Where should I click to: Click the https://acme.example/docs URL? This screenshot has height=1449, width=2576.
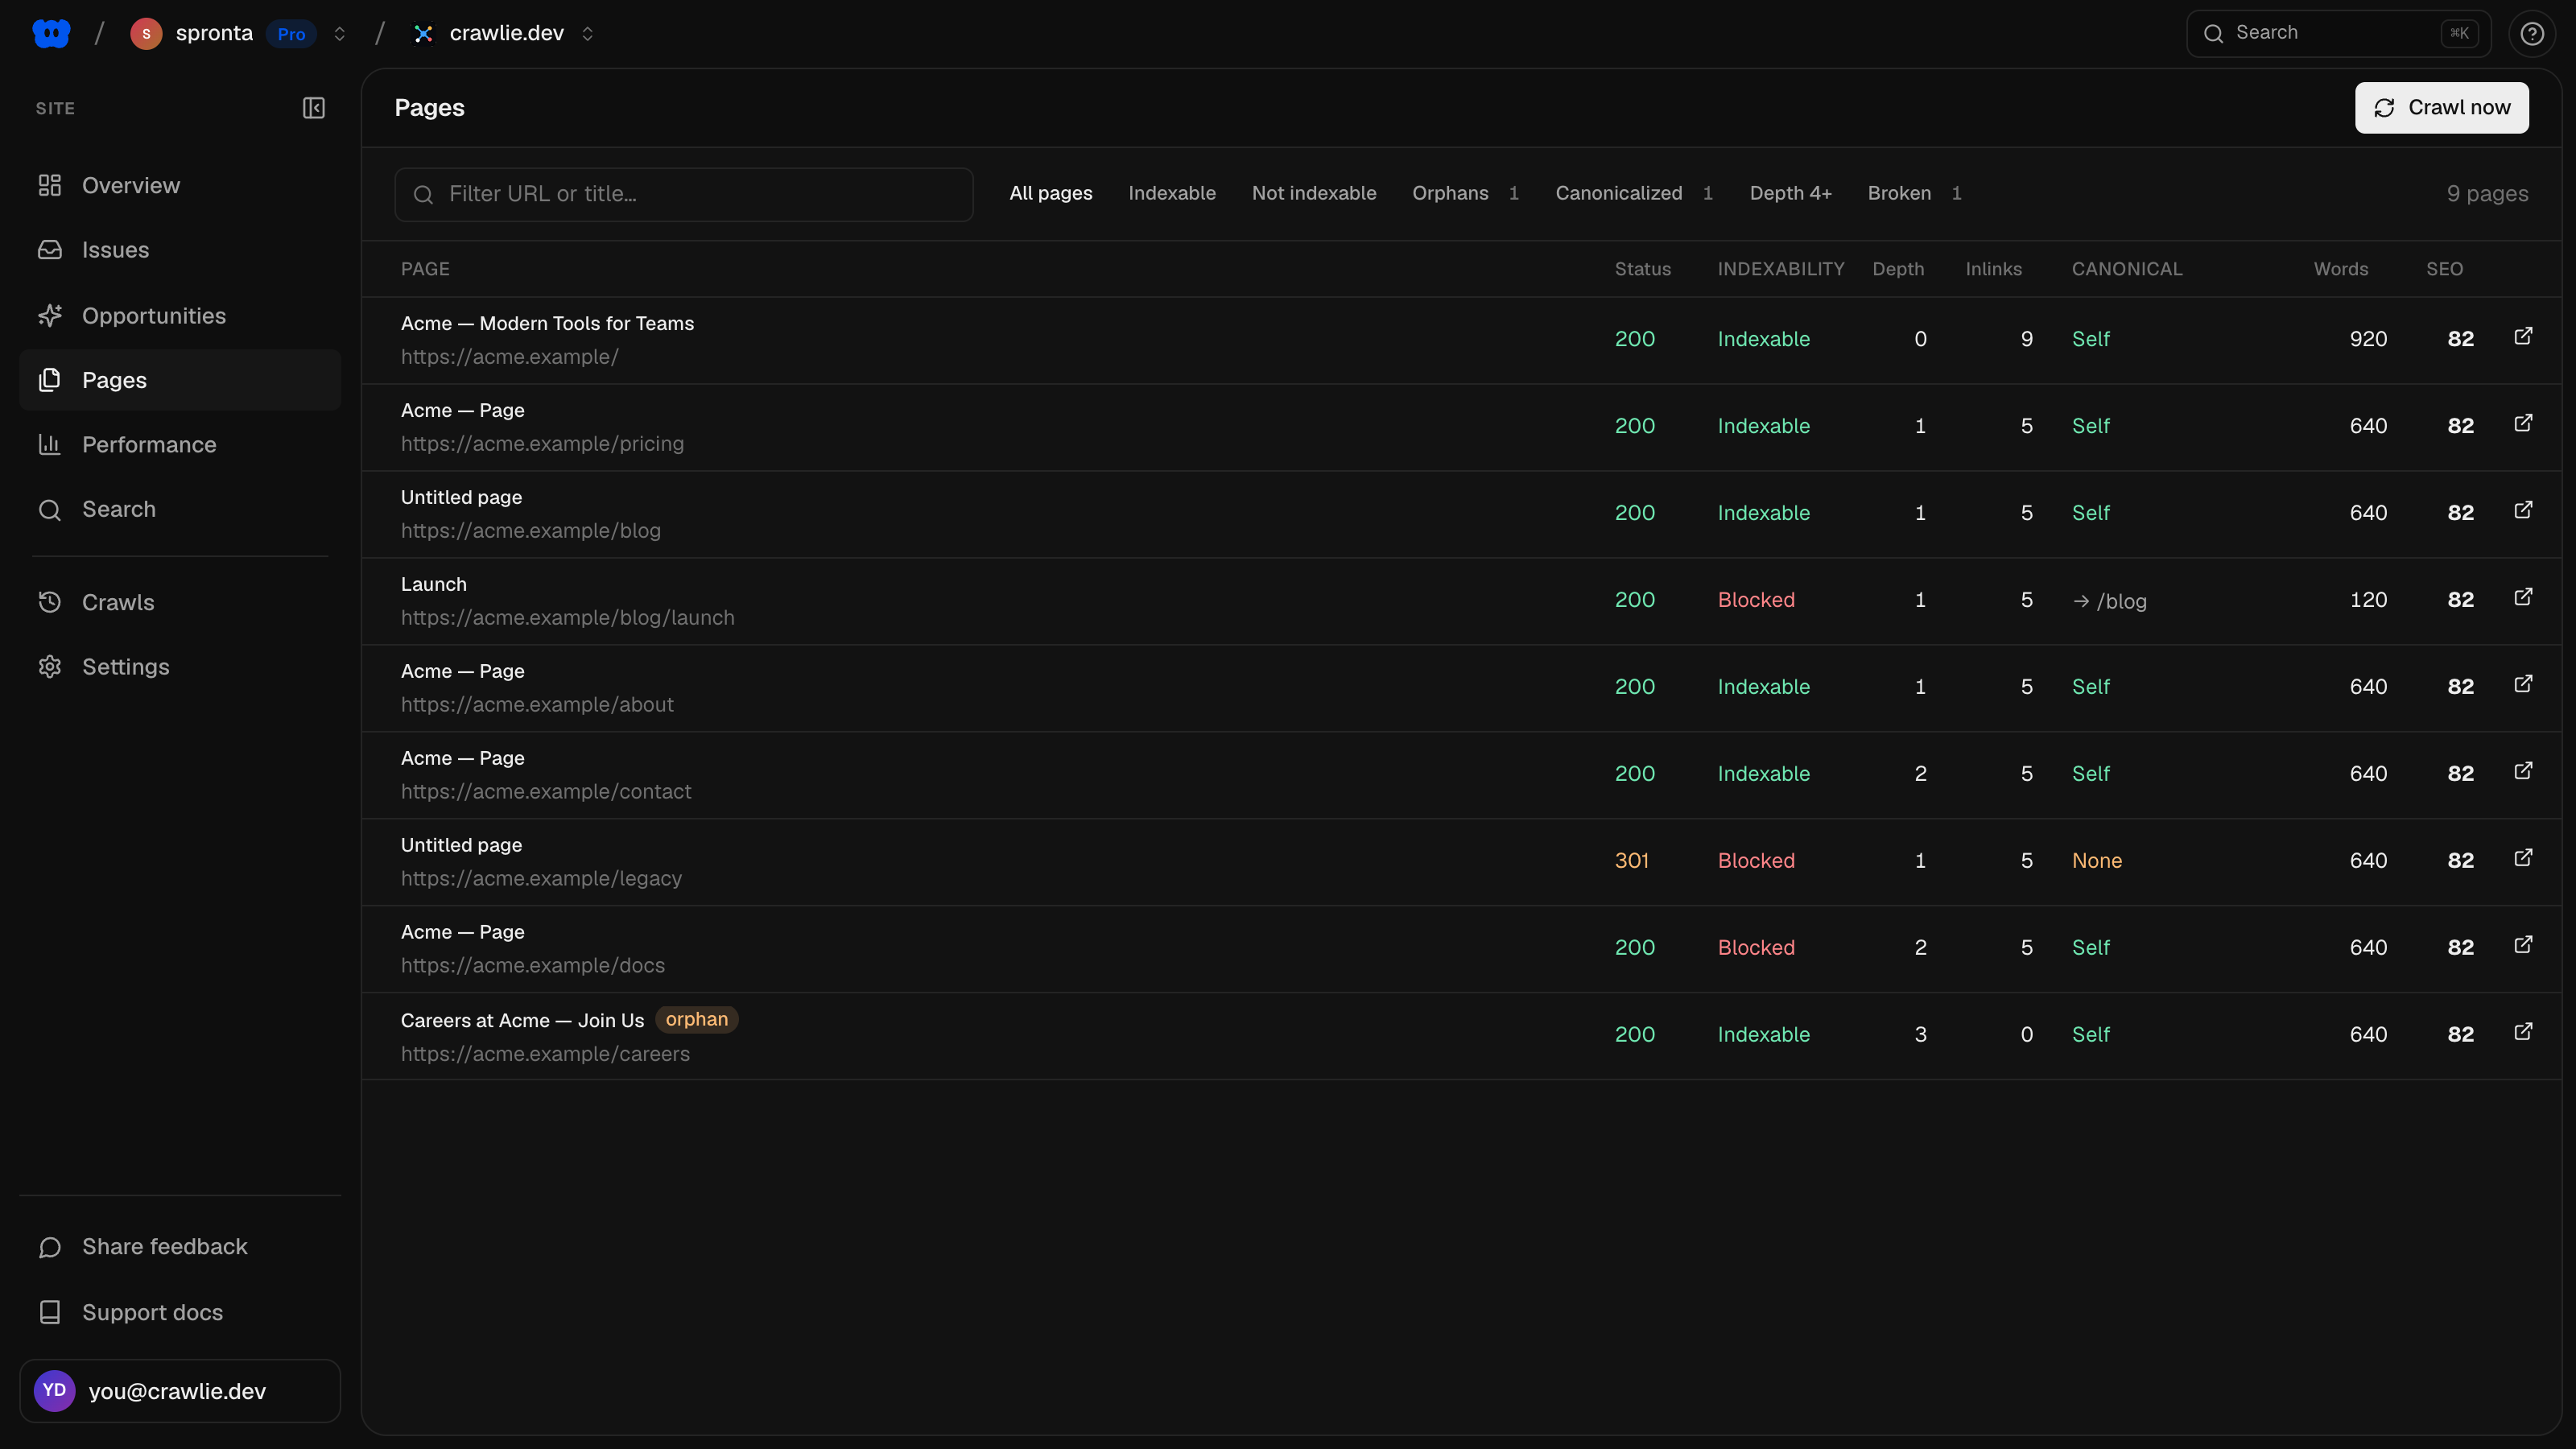pyautogui.click(x=532, y=965)
